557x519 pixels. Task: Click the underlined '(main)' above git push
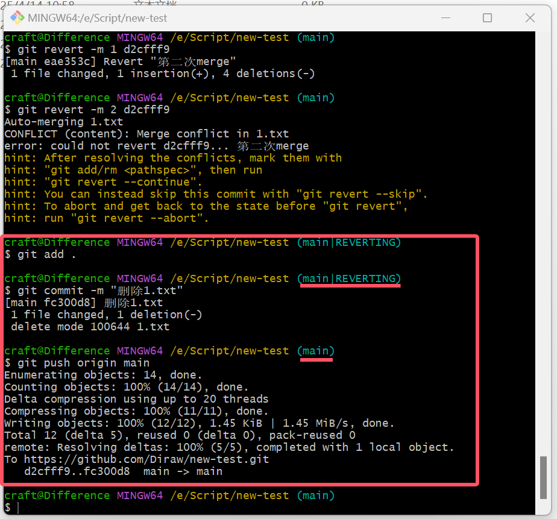(316, 351)
